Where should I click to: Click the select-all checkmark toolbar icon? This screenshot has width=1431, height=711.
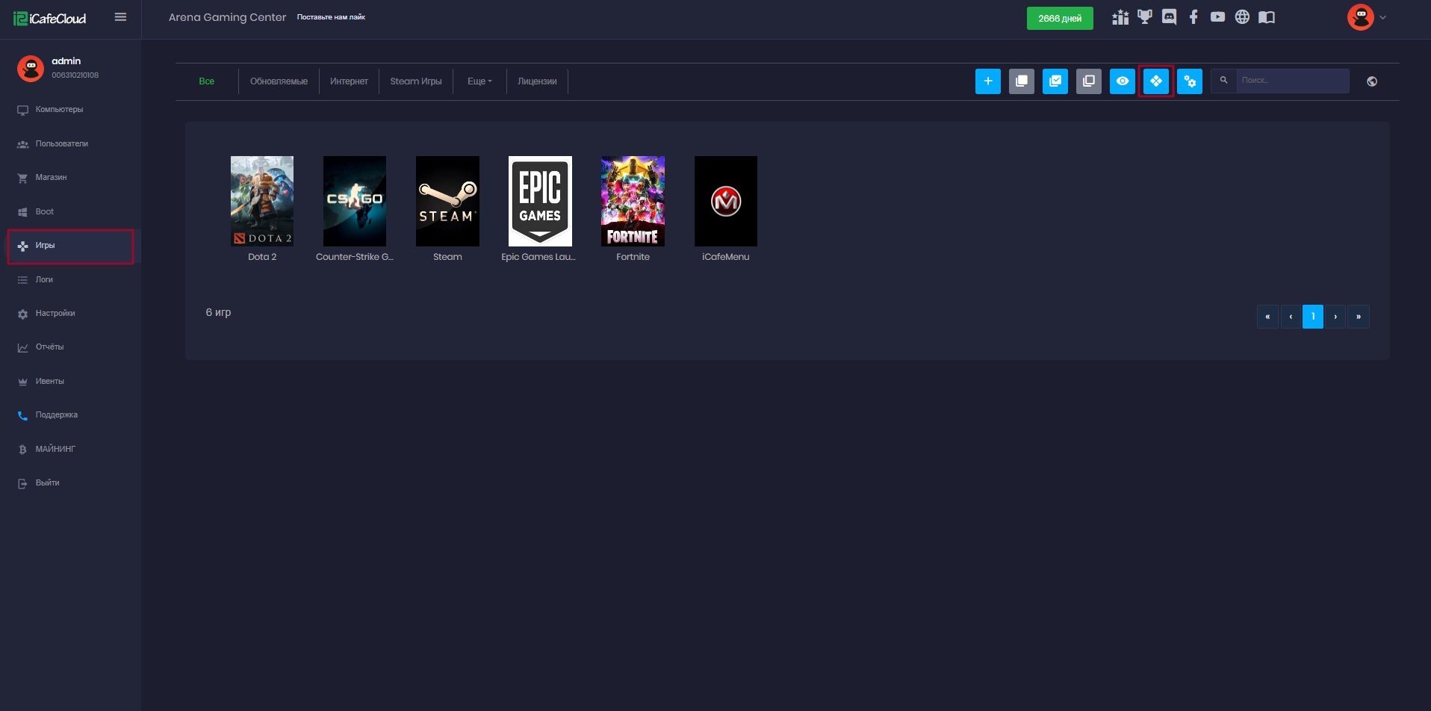1055,81
